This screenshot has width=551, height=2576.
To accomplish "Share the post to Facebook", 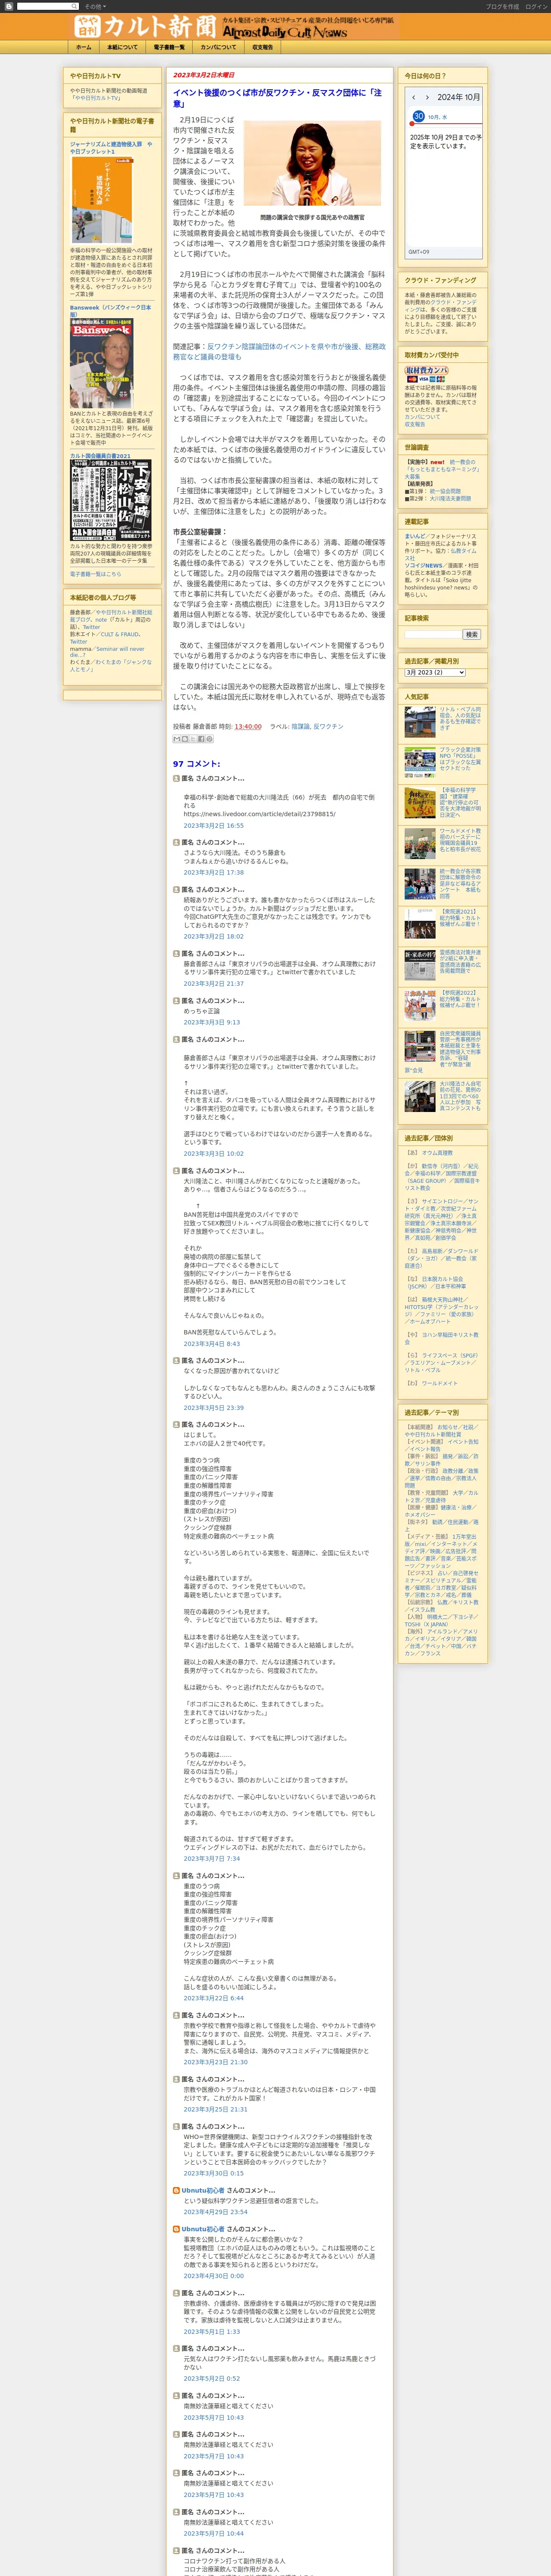I will [x=200, y=739].
